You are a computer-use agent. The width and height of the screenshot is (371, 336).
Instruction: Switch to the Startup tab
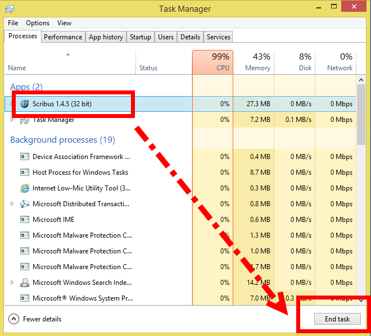(x=141, y=37)
